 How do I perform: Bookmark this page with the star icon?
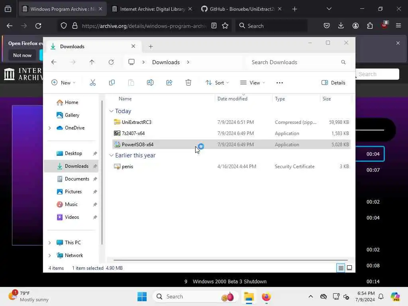point(225,26)
